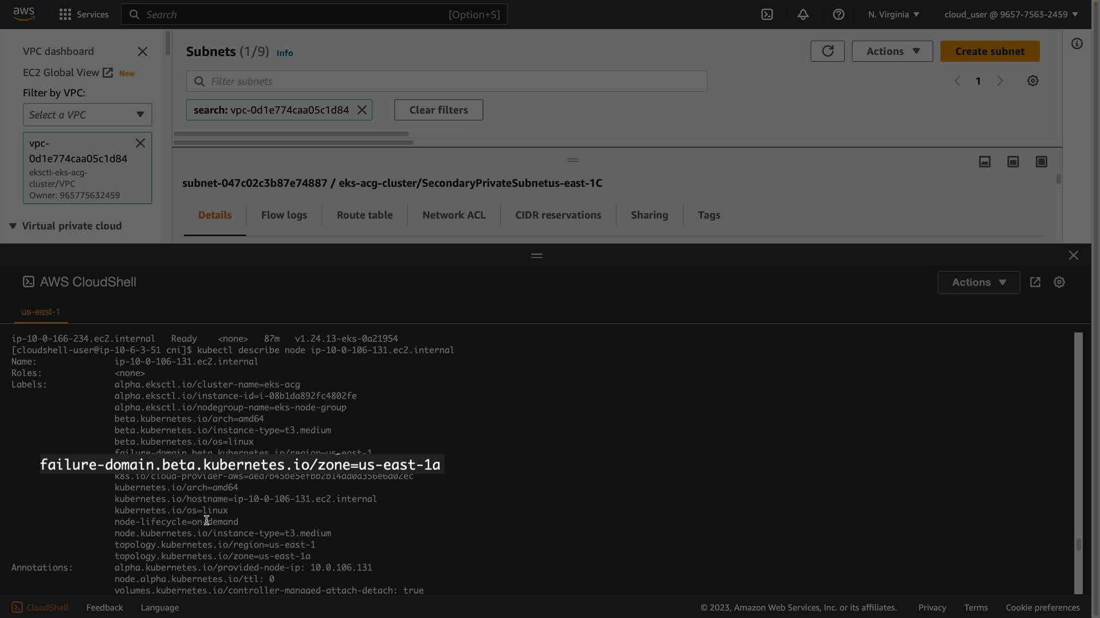This screenshot has width=1100, height=618.
Task: Open CloudShell in new browser tab
Action: click(1035, 282)
